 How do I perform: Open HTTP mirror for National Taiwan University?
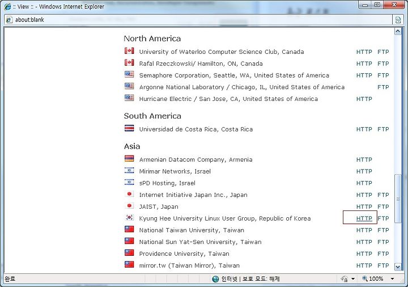(364, 230)
